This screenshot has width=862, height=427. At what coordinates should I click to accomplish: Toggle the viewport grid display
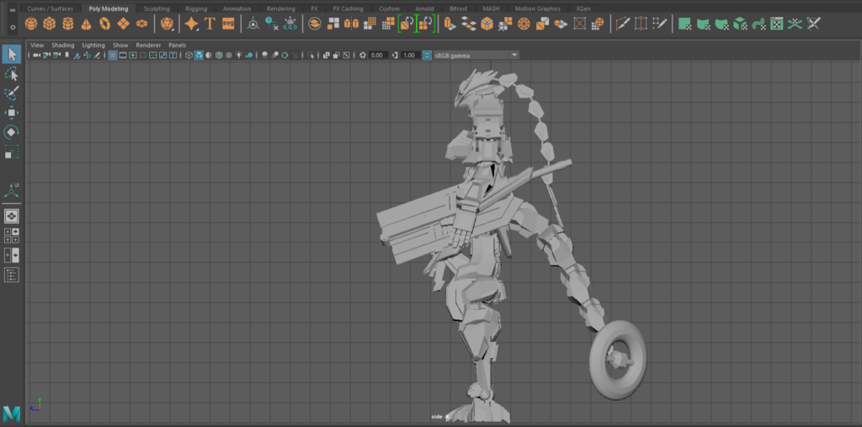pyautogui.click(x=113, y=55)
